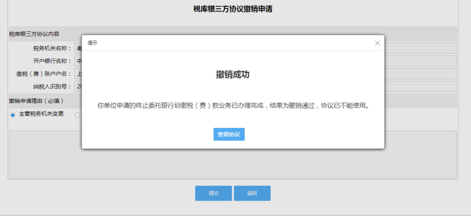Close the 提示 dialog with the X icon
Screen dimensions: 471x216
[377, 43]
